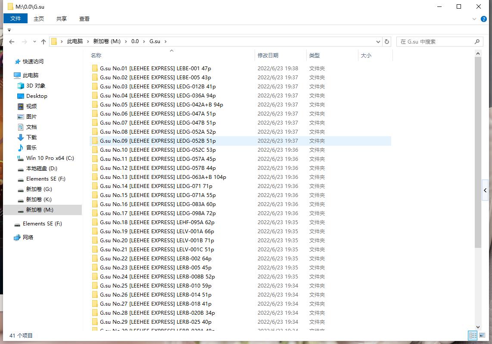Click 此电脑 in the address breadcrumb
This screenshot has height=344, width=492.
(x=75, y=41)
